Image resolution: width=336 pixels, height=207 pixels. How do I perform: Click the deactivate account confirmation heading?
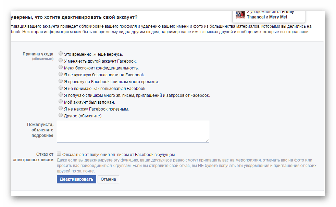coord(74,17)
